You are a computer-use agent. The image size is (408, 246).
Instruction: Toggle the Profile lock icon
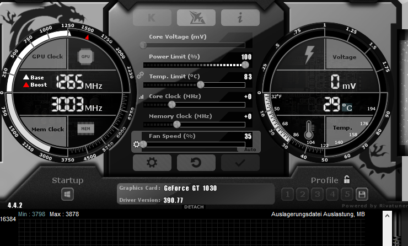pos(347,179)
